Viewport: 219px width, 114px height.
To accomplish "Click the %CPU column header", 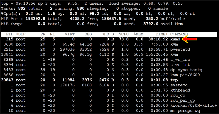I will 124,34.
